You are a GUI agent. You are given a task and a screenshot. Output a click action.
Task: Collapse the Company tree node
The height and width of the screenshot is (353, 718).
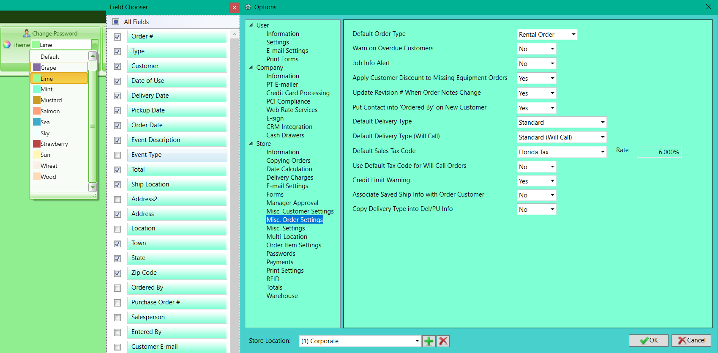click(251, 67)
